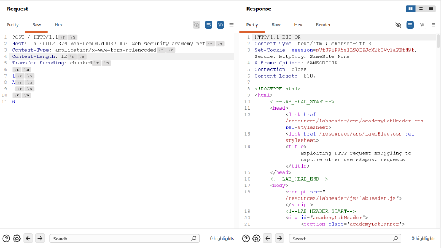Click '0 highlights' label under Response
Screen dimensions: 441x248
[423, 239]
